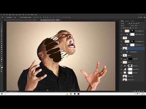Click Chrome icon in the taskbar
This screenshot has width=146, height=109.
71,94
